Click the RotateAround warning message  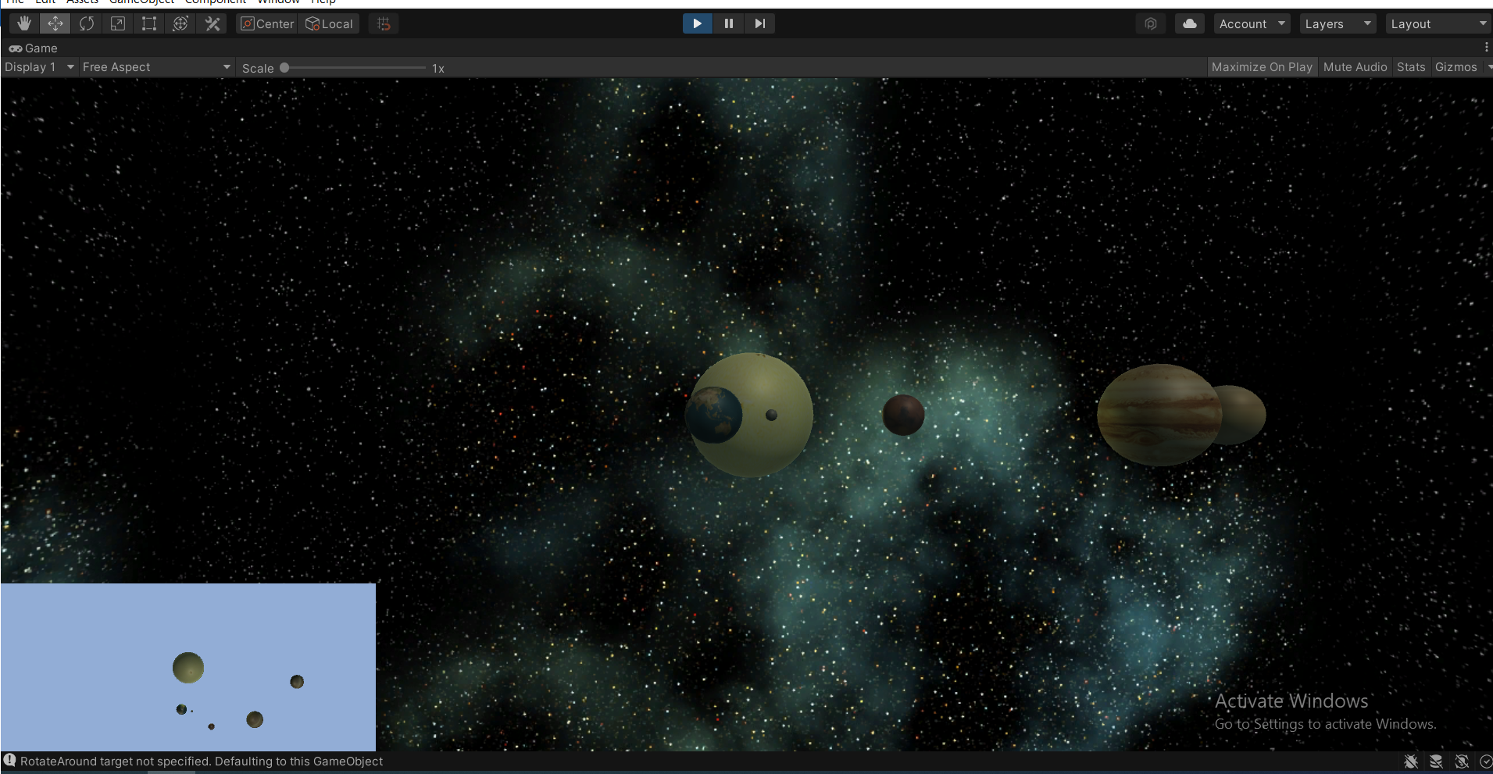202,762
